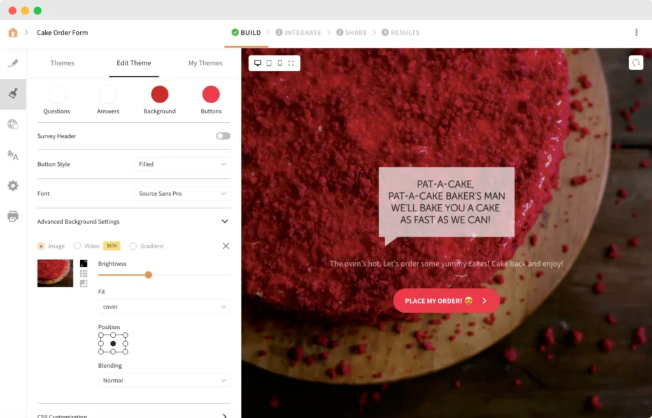Open the globe icon in sidebar
The width and height of the screenshot is (652, 418).
pyautogui.click(x=13, y=124)
